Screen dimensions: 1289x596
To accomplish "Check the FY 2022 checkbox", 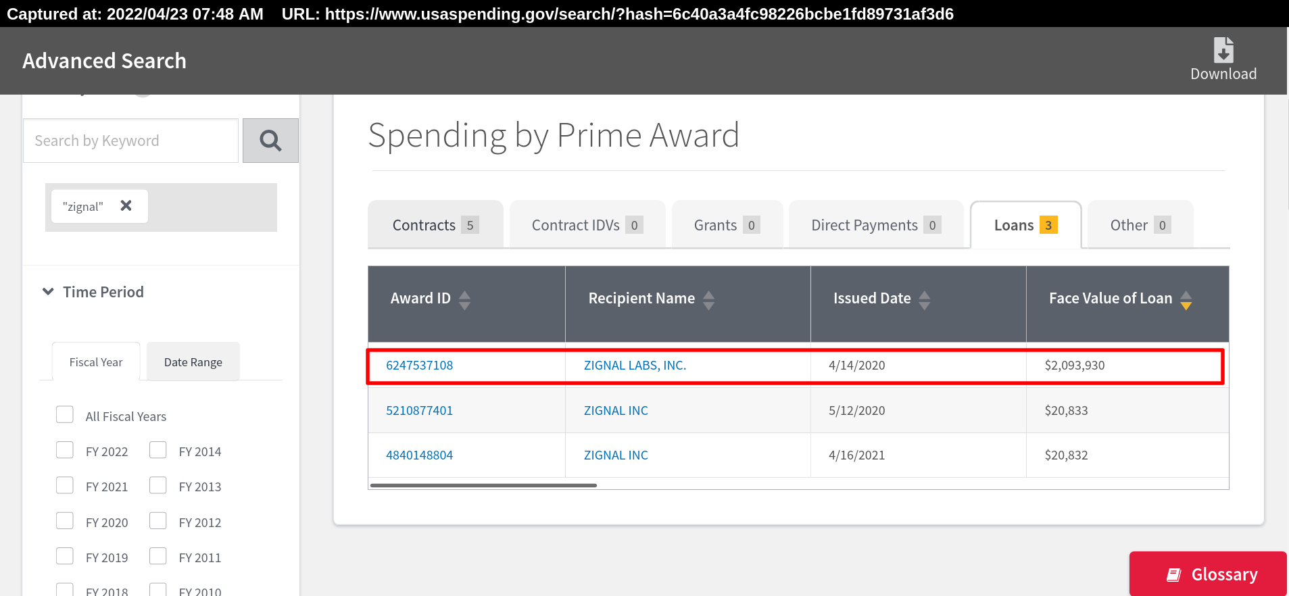I will pyautogui.click(x=65, y=450).
